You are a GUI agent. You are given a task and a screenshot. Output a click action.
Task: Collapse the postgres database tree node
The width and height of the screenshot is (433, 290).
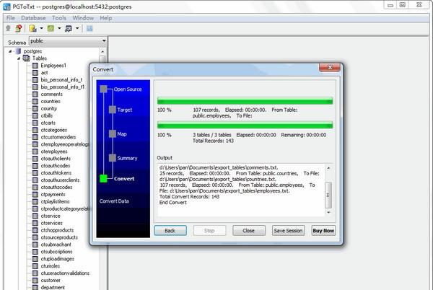pyautogui.click(x=9, y=52)
